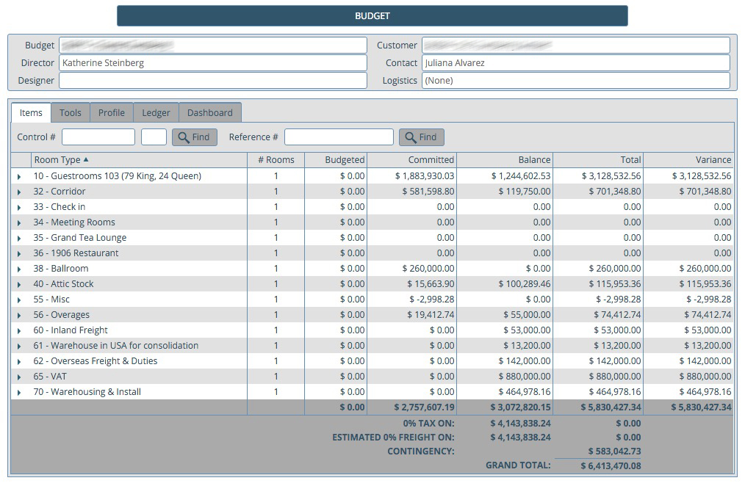Click the Customer field
This screenshot has height=486, width=745.
pos(576,45)
